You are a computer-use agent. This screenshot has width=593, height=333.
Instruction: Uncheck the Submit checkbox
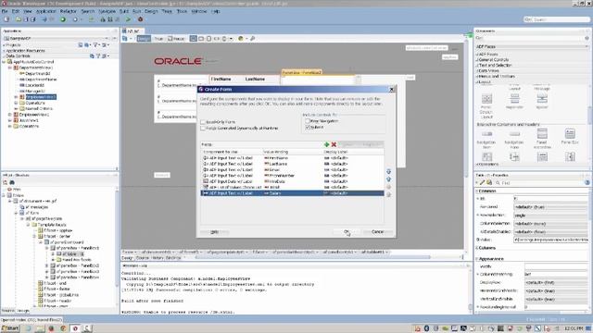(308, 128)
